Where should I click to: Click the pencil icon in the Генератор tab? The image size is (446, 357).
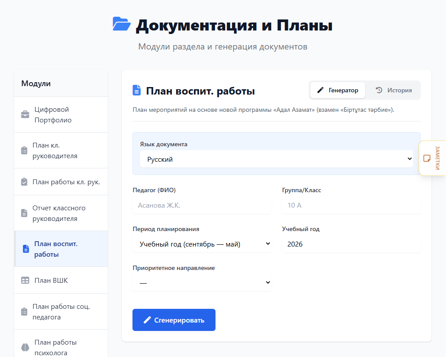(320, 90)
